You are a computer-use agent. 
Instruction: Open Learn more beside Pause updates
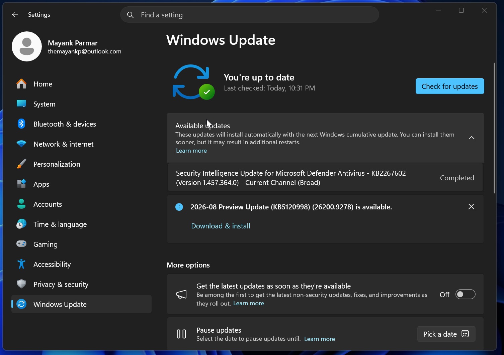tap(320, 339)
